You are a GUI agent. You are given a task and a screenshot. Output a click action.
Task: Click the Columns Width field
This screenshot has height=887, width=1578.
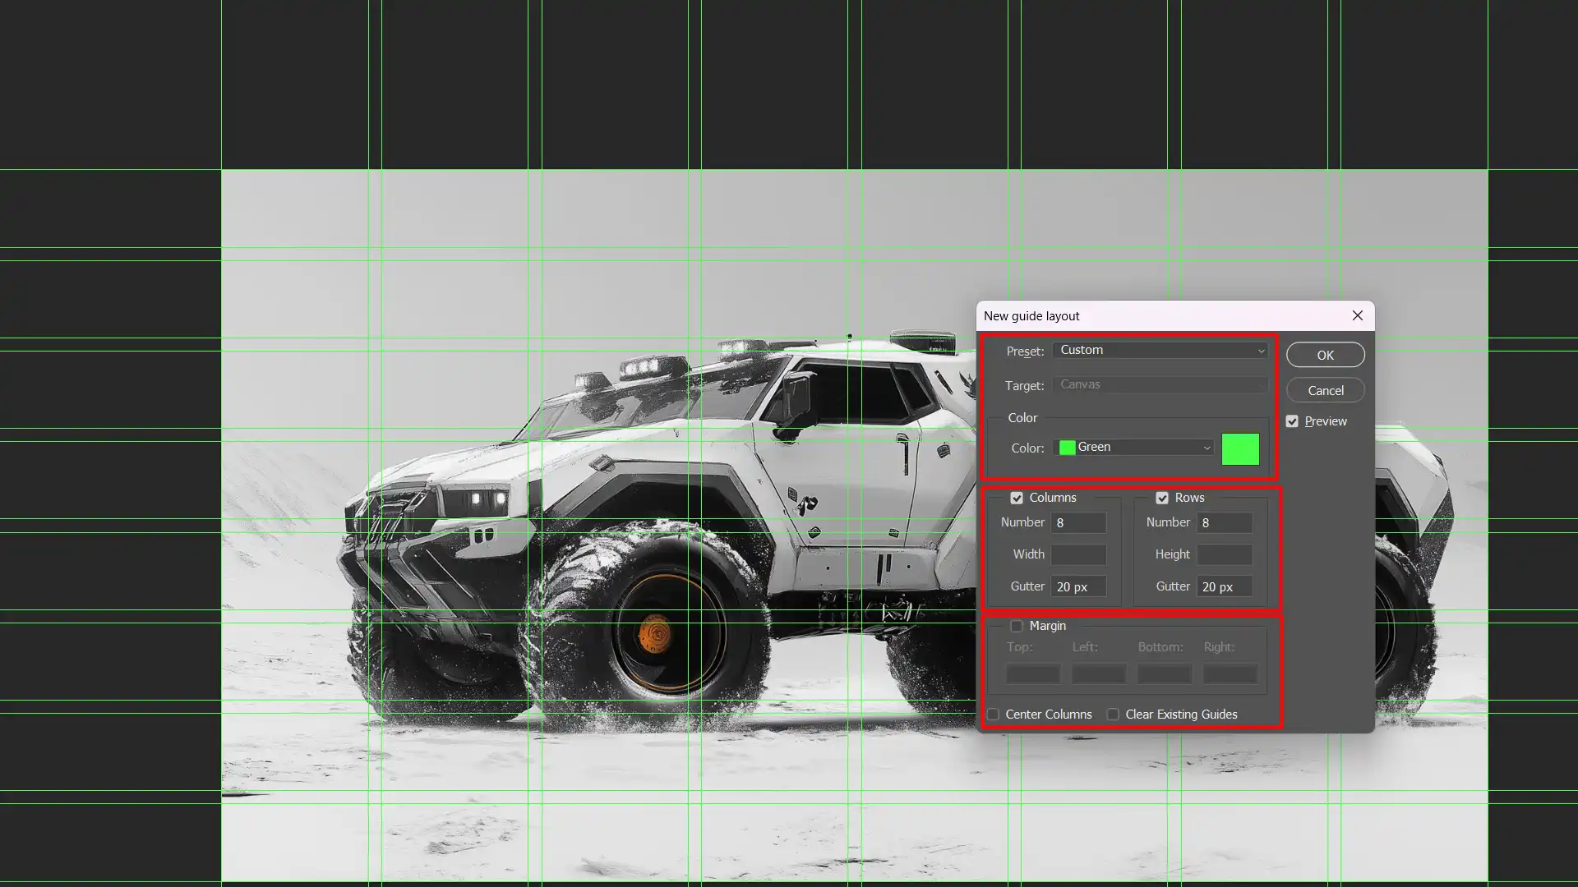pos(1078,554)
